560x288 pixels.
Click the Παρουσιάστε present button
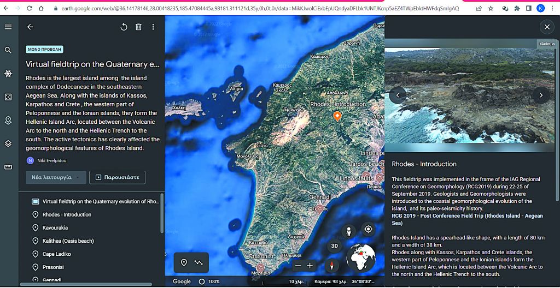tap(117, 177)
